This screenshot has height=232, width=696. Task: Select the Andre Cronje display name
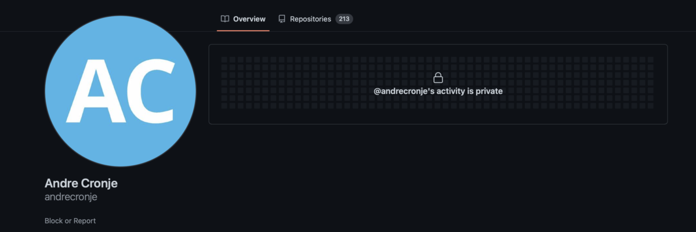point(81,183)
